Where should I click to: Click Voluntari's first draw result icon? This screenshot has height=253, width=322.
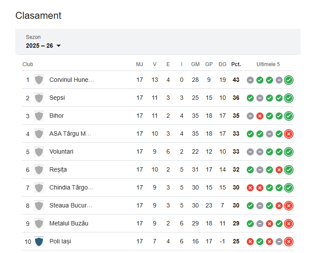(x=250, y=152)
